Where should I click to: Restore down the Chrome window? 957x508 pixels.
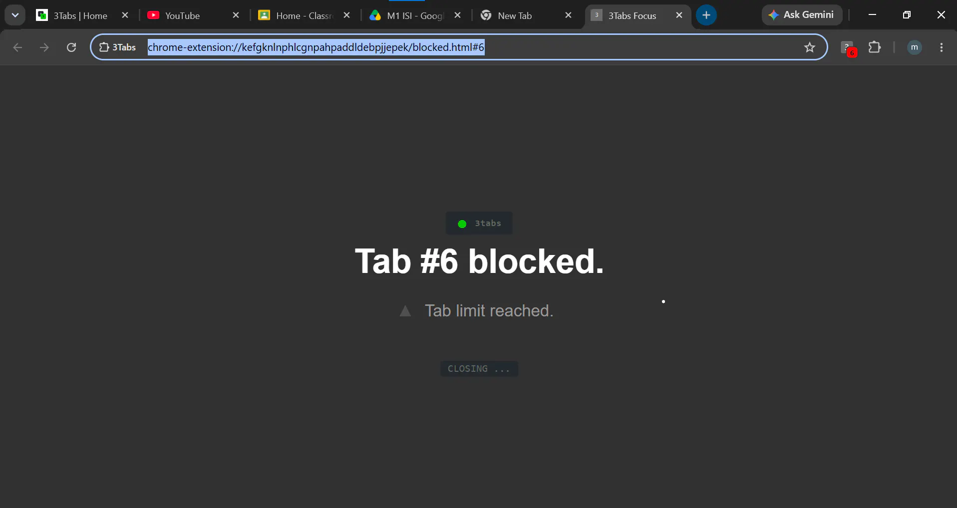(x=907, y=15)
